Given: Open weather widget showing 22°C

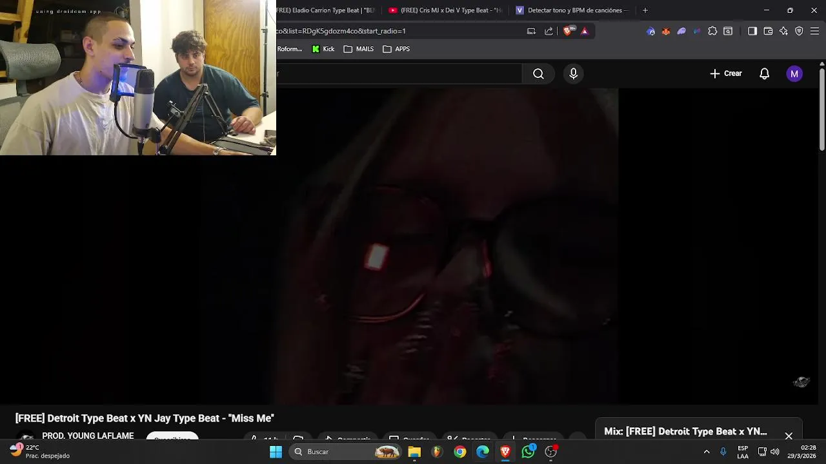Looking at the screenshot, I should tap(40, 451).
